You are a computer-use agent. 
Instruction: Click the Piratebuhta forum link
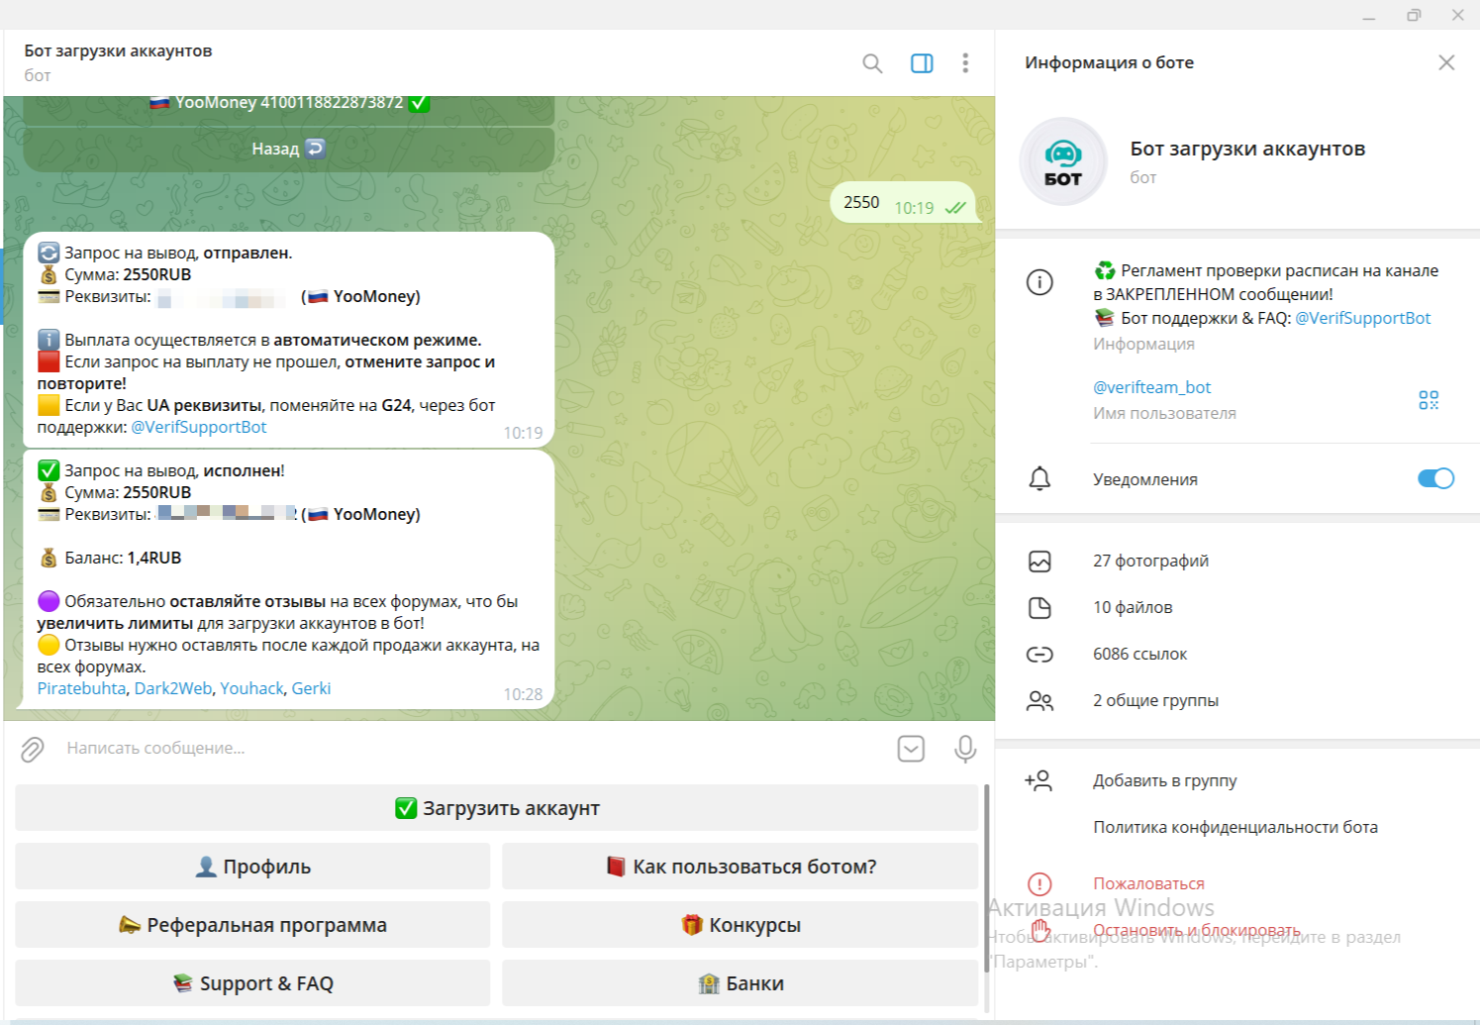click(x=81, y=689)
